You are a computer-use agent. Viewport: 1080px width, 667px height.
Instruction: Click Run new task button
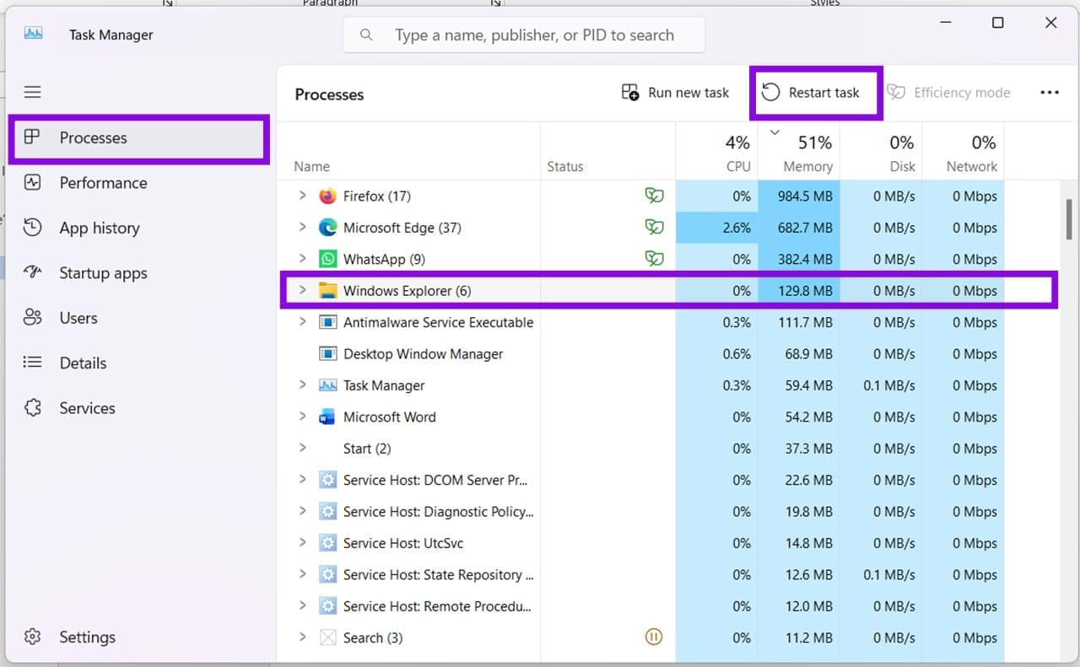coord(675,93)
